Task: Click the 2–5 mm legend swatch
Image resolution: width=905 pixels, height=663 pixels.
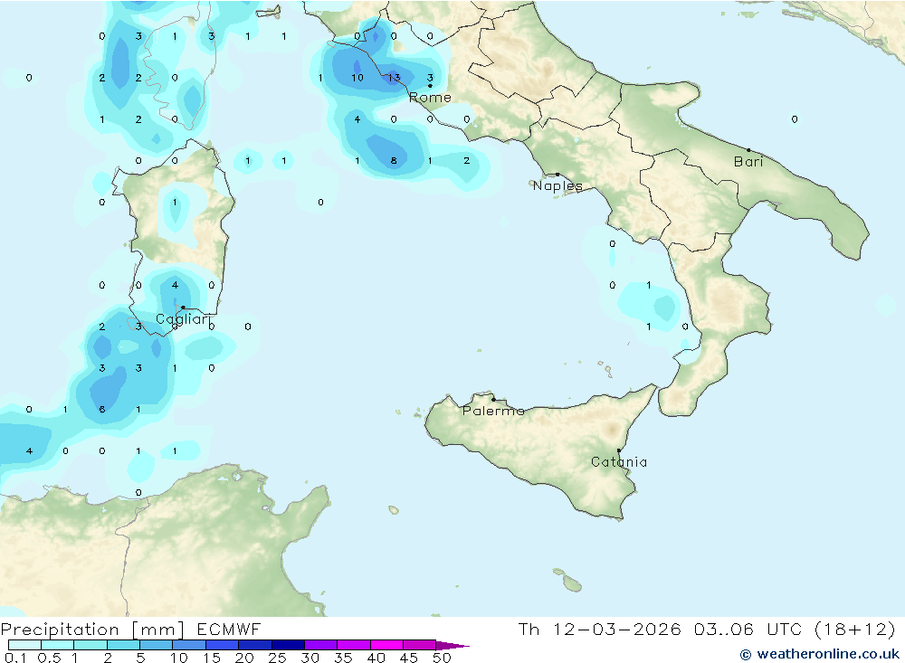Action: tap(123, 645)
